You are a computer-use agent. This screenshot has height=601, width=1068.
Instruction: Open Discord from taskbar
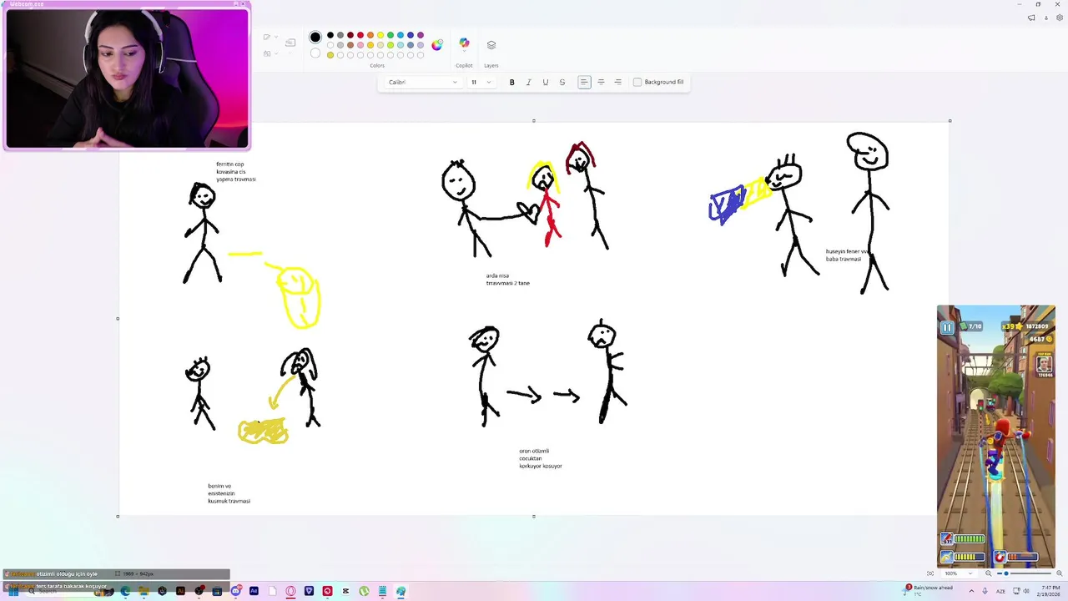click(x=236, y=591)
